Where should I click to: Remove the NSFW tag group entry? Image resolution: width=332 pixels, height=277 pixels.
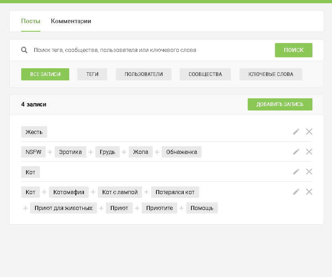click(309, 151)
